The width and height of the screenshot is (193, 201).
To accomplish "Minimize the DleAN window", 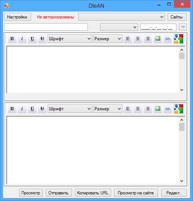I will (159, 5).
